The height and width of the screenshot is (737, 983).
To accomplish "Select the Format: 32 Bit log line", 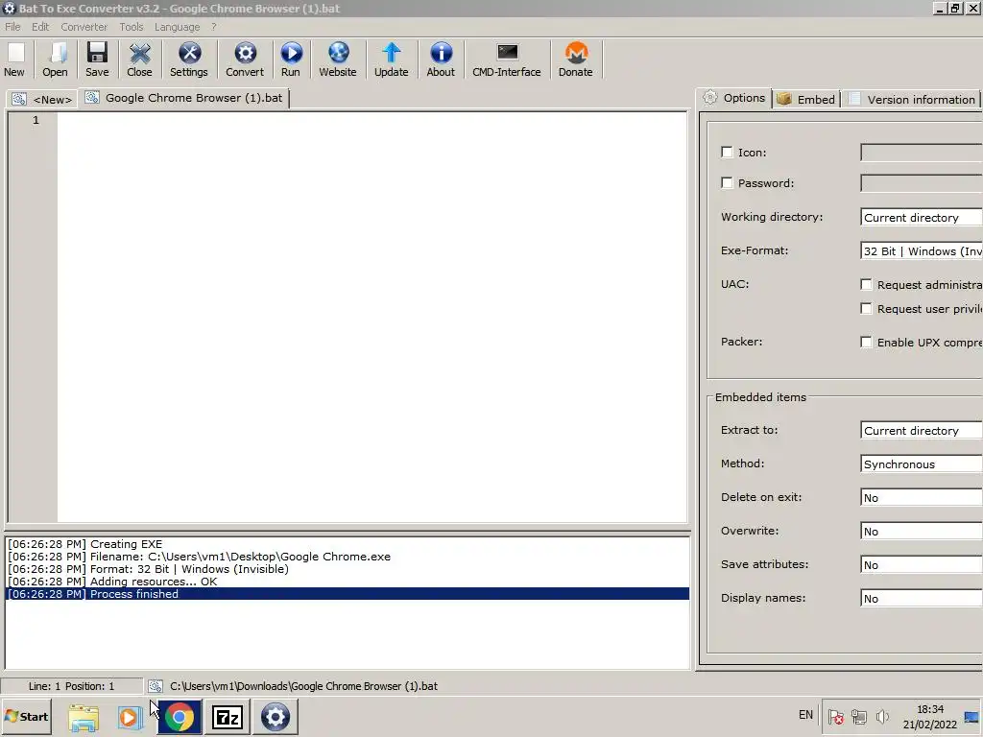I will 348,569.
